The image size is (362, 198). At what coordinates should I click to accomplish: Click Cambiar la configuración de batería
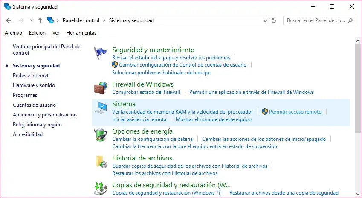(x=152, y=139)
